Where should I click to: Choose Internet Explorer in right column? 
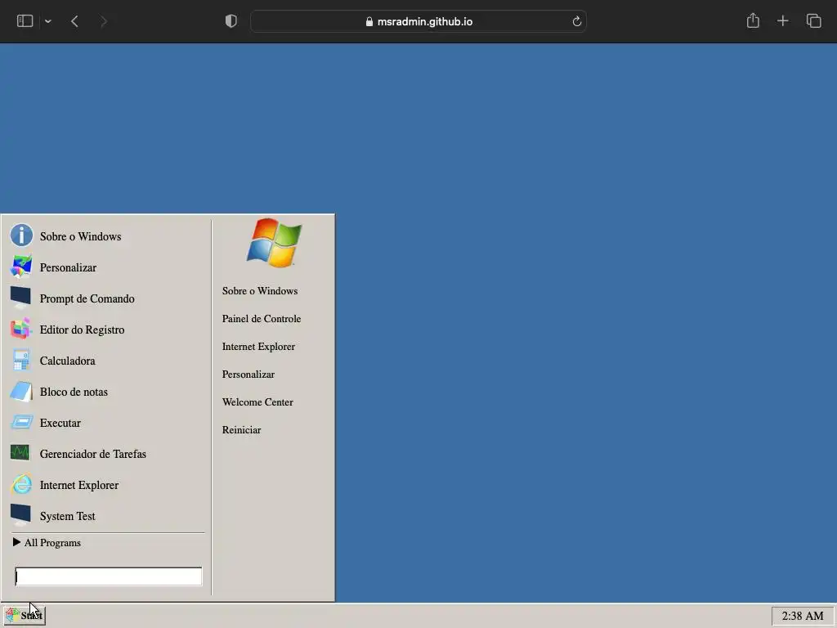point(258,347)
